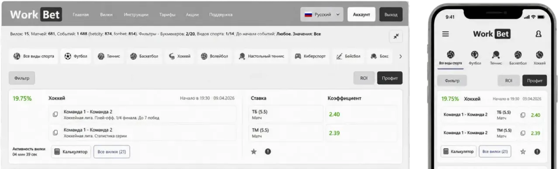Open Инструкции in the top navigation
Viewport: 559px width, 169px height.
point(136,15)
